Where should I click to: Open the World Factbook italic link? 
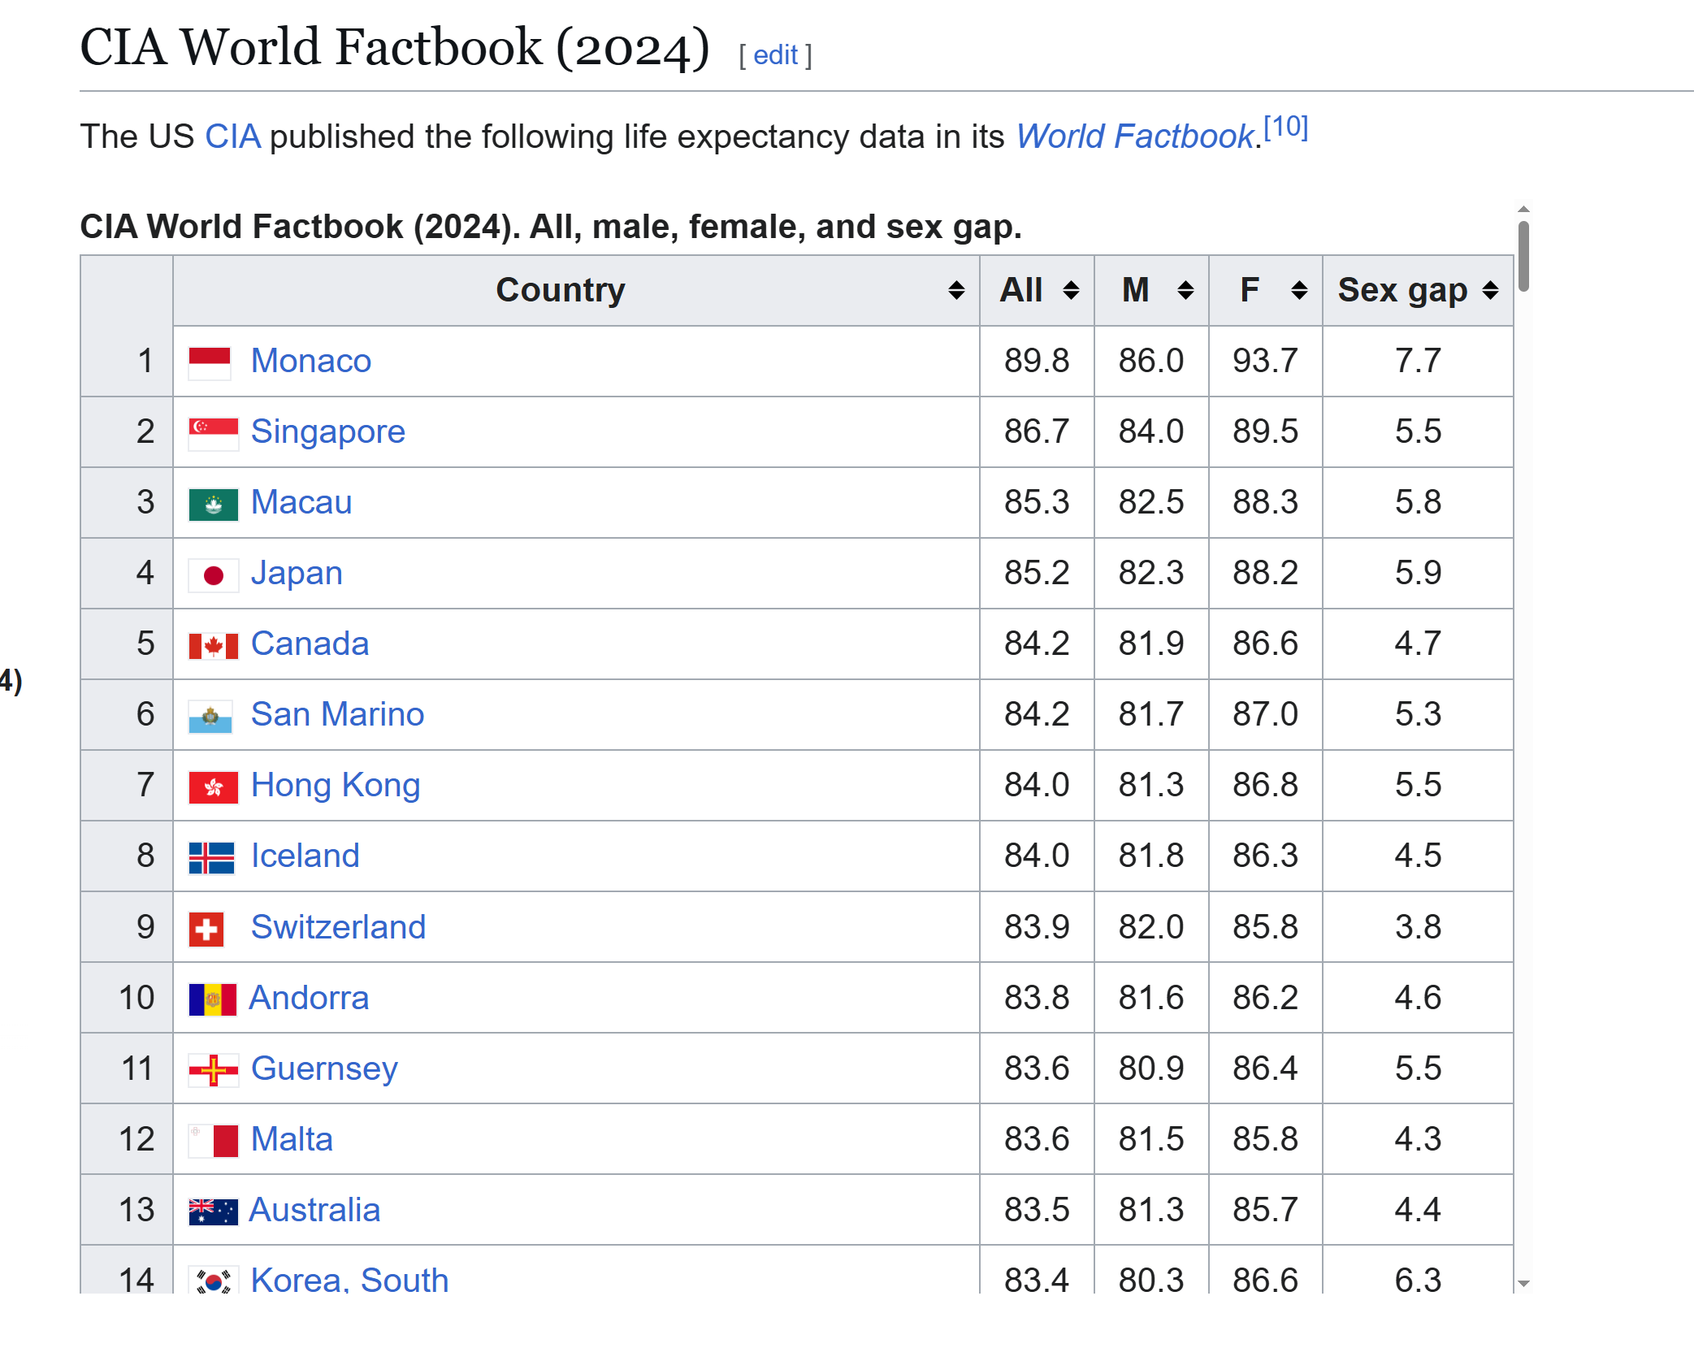click(x=1134, y=137)
